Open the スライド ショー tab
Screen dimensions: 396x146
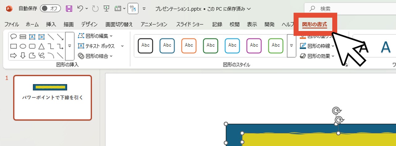tap(190, 24)
